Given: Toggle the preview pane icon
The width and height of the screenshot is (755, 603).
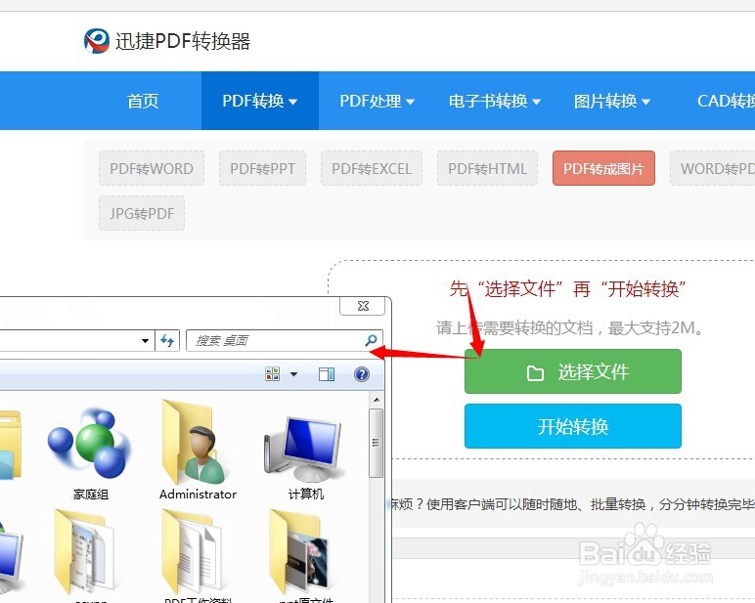Looking at the screenshot, I should point(327,374).
